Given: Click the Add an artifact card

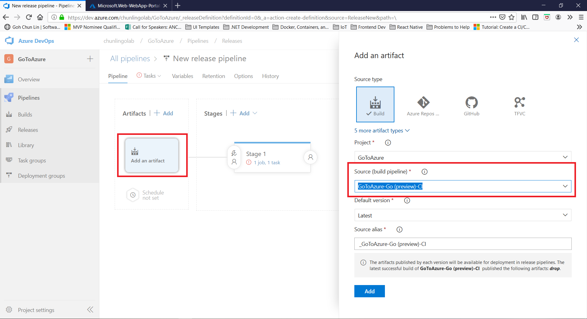Looking at the screenshot, I should coord(152,155).
